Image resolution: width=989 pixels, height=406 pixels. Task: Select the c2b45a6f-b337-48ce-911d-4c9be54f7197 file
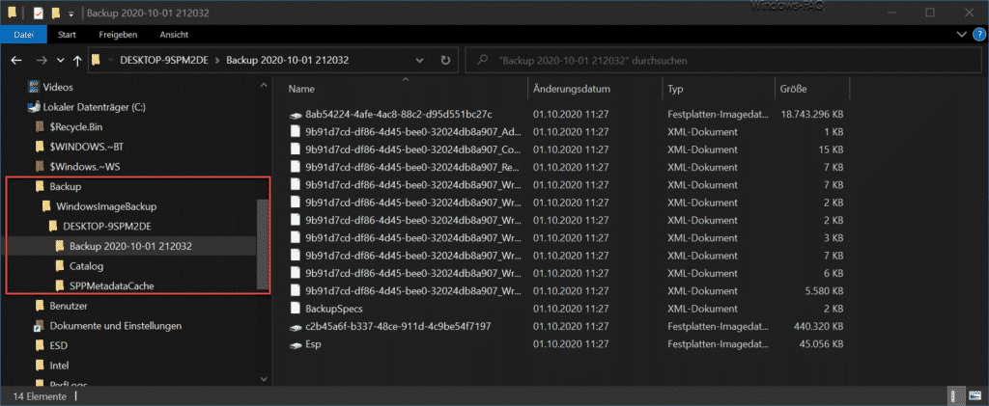(398, 327)
